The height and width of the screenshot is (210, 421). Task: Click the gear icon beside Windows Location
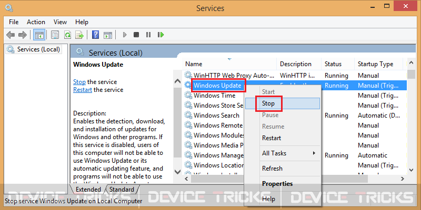pyautogui.click(x=188, y=165)
